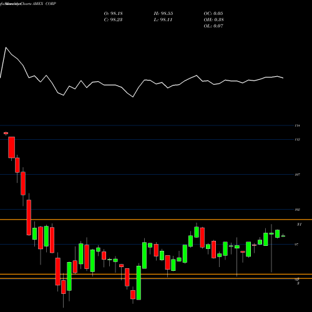The width and height of the screenshot is (312, 312).
Task: Click the 112 price axis label
Action: click(298, 140)
